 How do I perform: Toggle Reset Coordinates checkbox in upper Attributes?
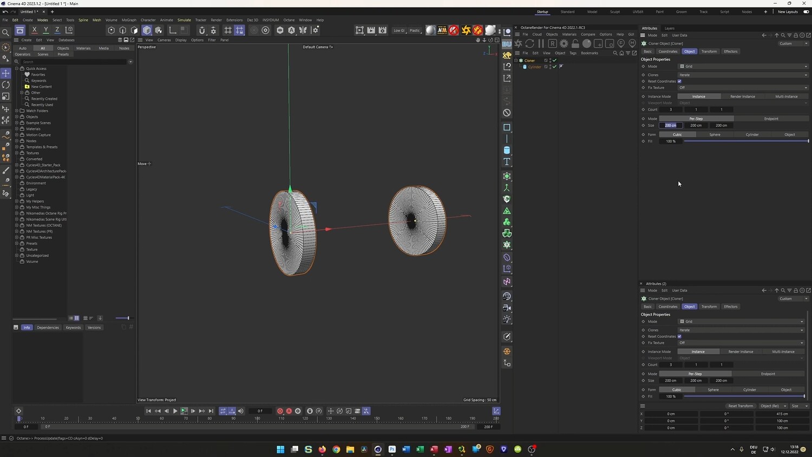(x=679, y=81)
